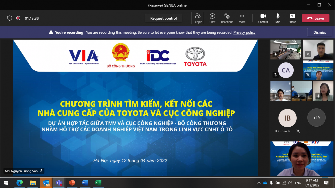Open the Windows Start menu

pyautogui.click(x=6, y=183)
